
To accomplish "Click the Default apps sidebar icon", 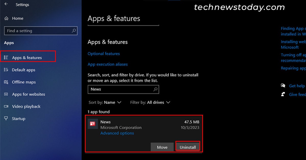I will tap(6, 70).
